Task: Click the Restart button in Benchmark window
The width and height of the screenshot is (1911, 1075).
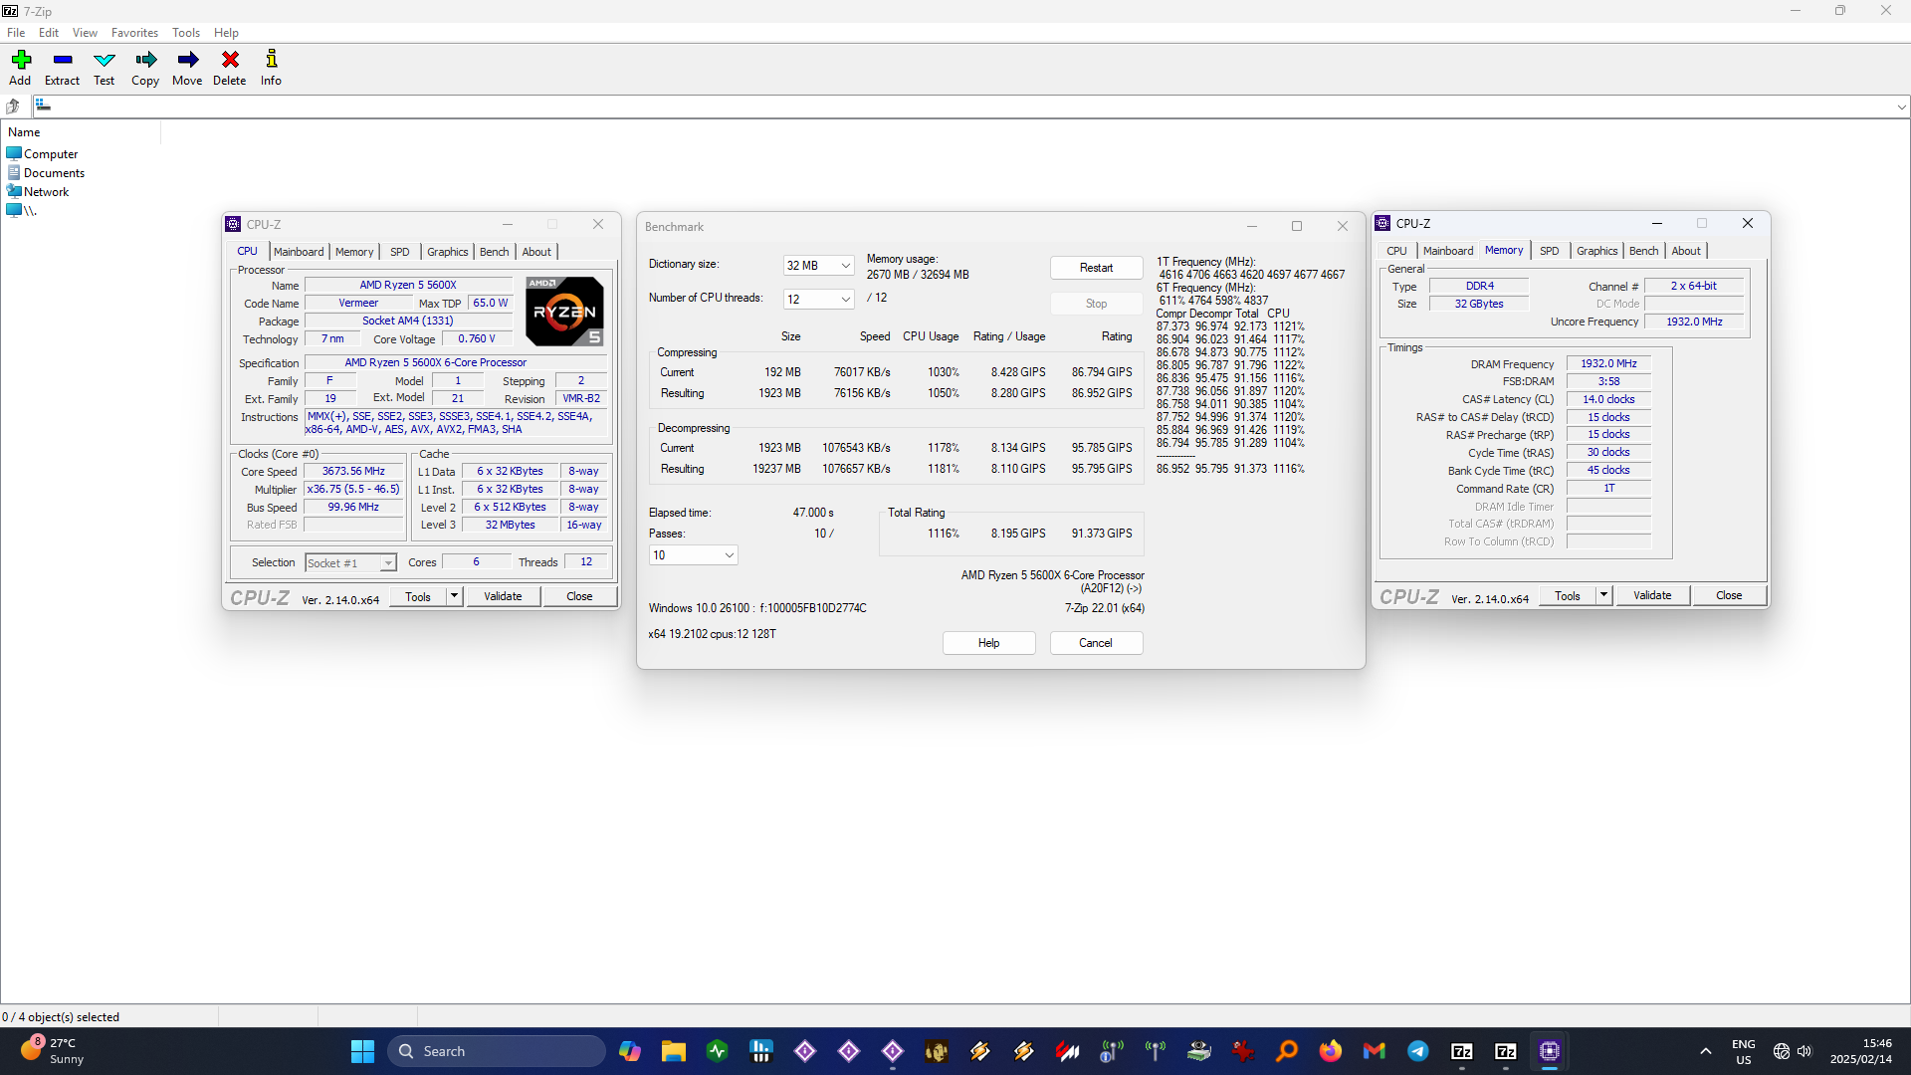Action: tap(1095, 267)
